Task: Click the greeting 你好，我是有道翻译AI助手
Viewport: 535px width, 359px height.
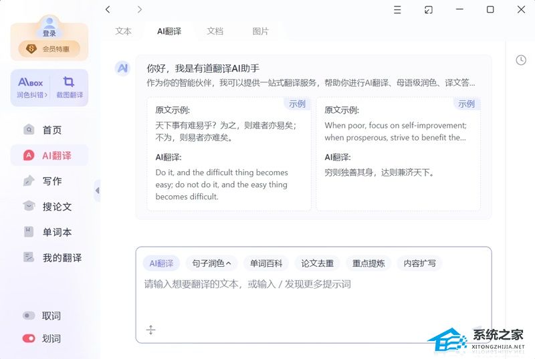Action: click(x=203, y=68)
